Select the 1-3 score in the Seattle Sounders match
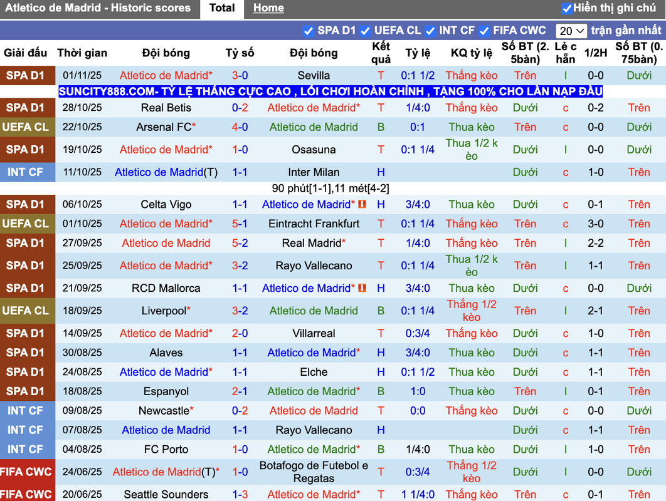The height and width of the screenshot is (501, 666). point(240,494)
